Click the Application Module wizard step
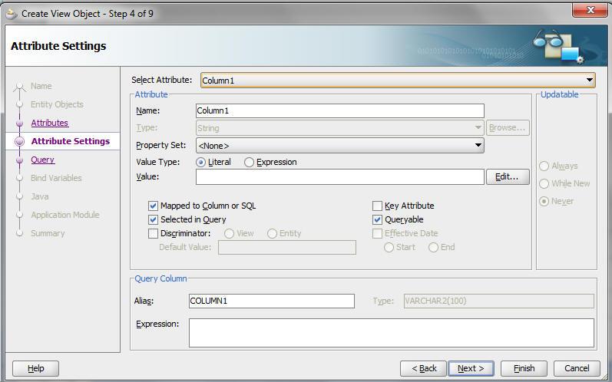 (65, 215)
